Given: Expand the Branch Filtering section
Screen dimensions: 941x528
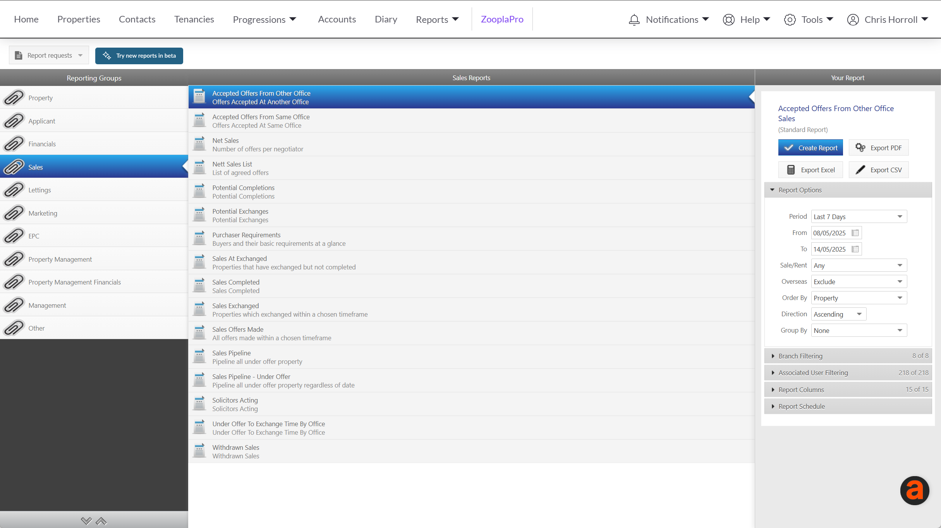Looking at the screenshot, I should tap(848, 356).
